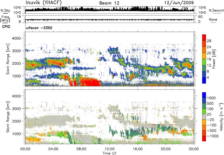Click the N.Sky noise trace strip
Image resolution: width=224 pixels, height=155 pixels.
point(109,10)
